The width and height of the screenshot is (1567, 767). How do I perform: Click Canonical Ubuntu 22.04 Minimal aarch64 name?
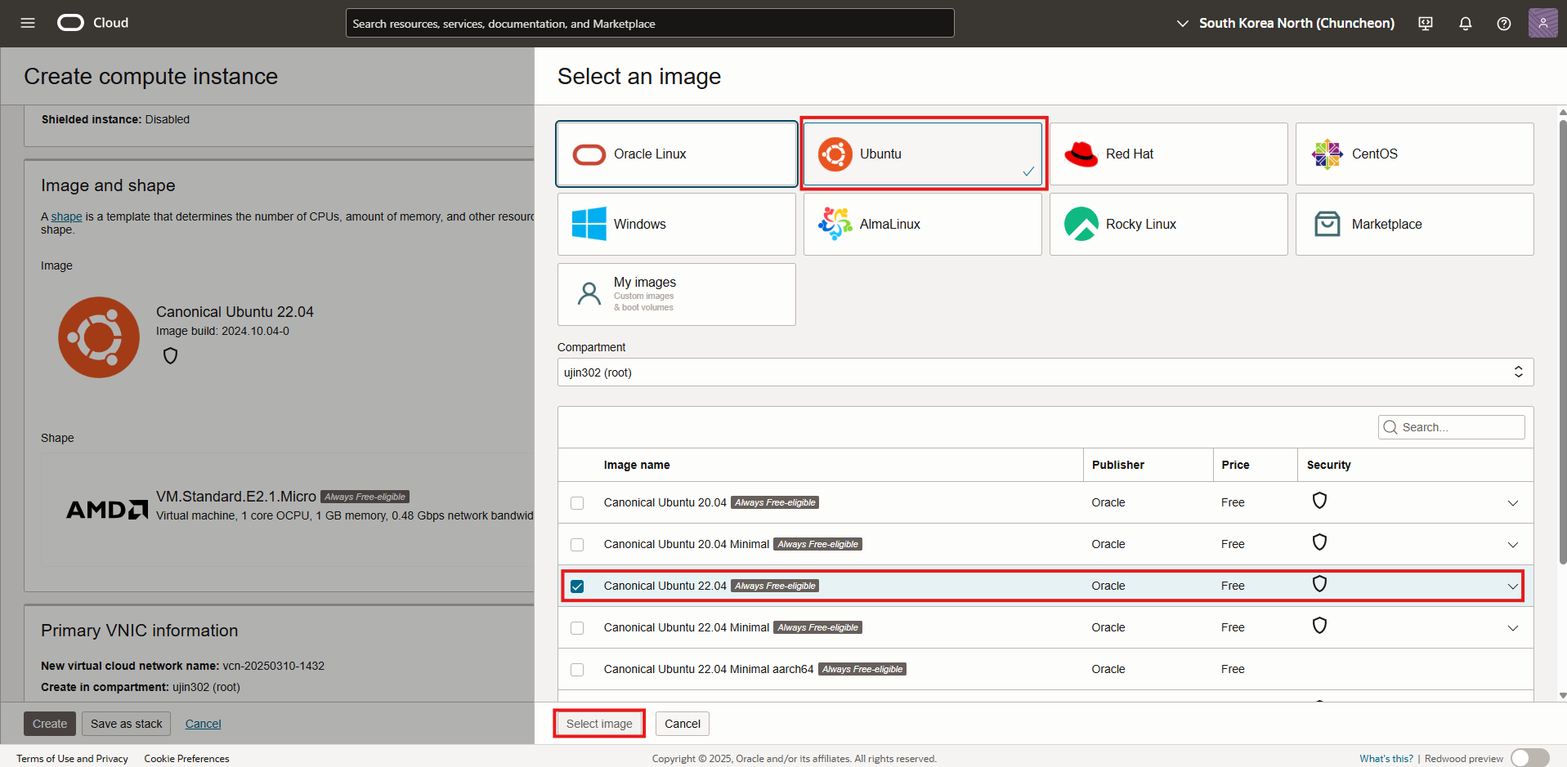[709, 669]
